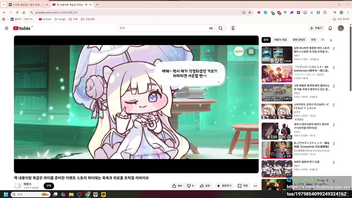The height and width of the screenshot is (198, 352).
Task: Open options for the 삽화 애니버전 통합판 video
Action: (x=334, y=49)
